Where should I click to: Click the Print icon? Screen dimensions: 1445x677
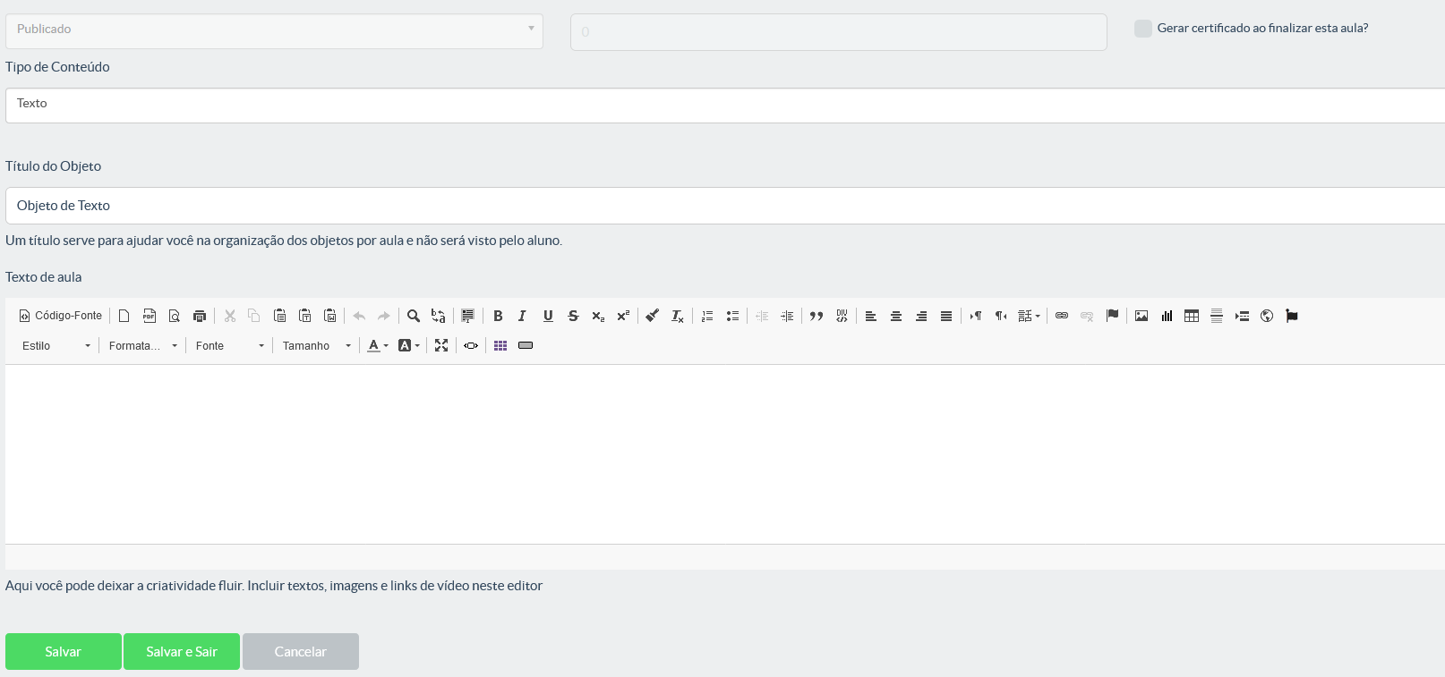click(x=200, y=316)
